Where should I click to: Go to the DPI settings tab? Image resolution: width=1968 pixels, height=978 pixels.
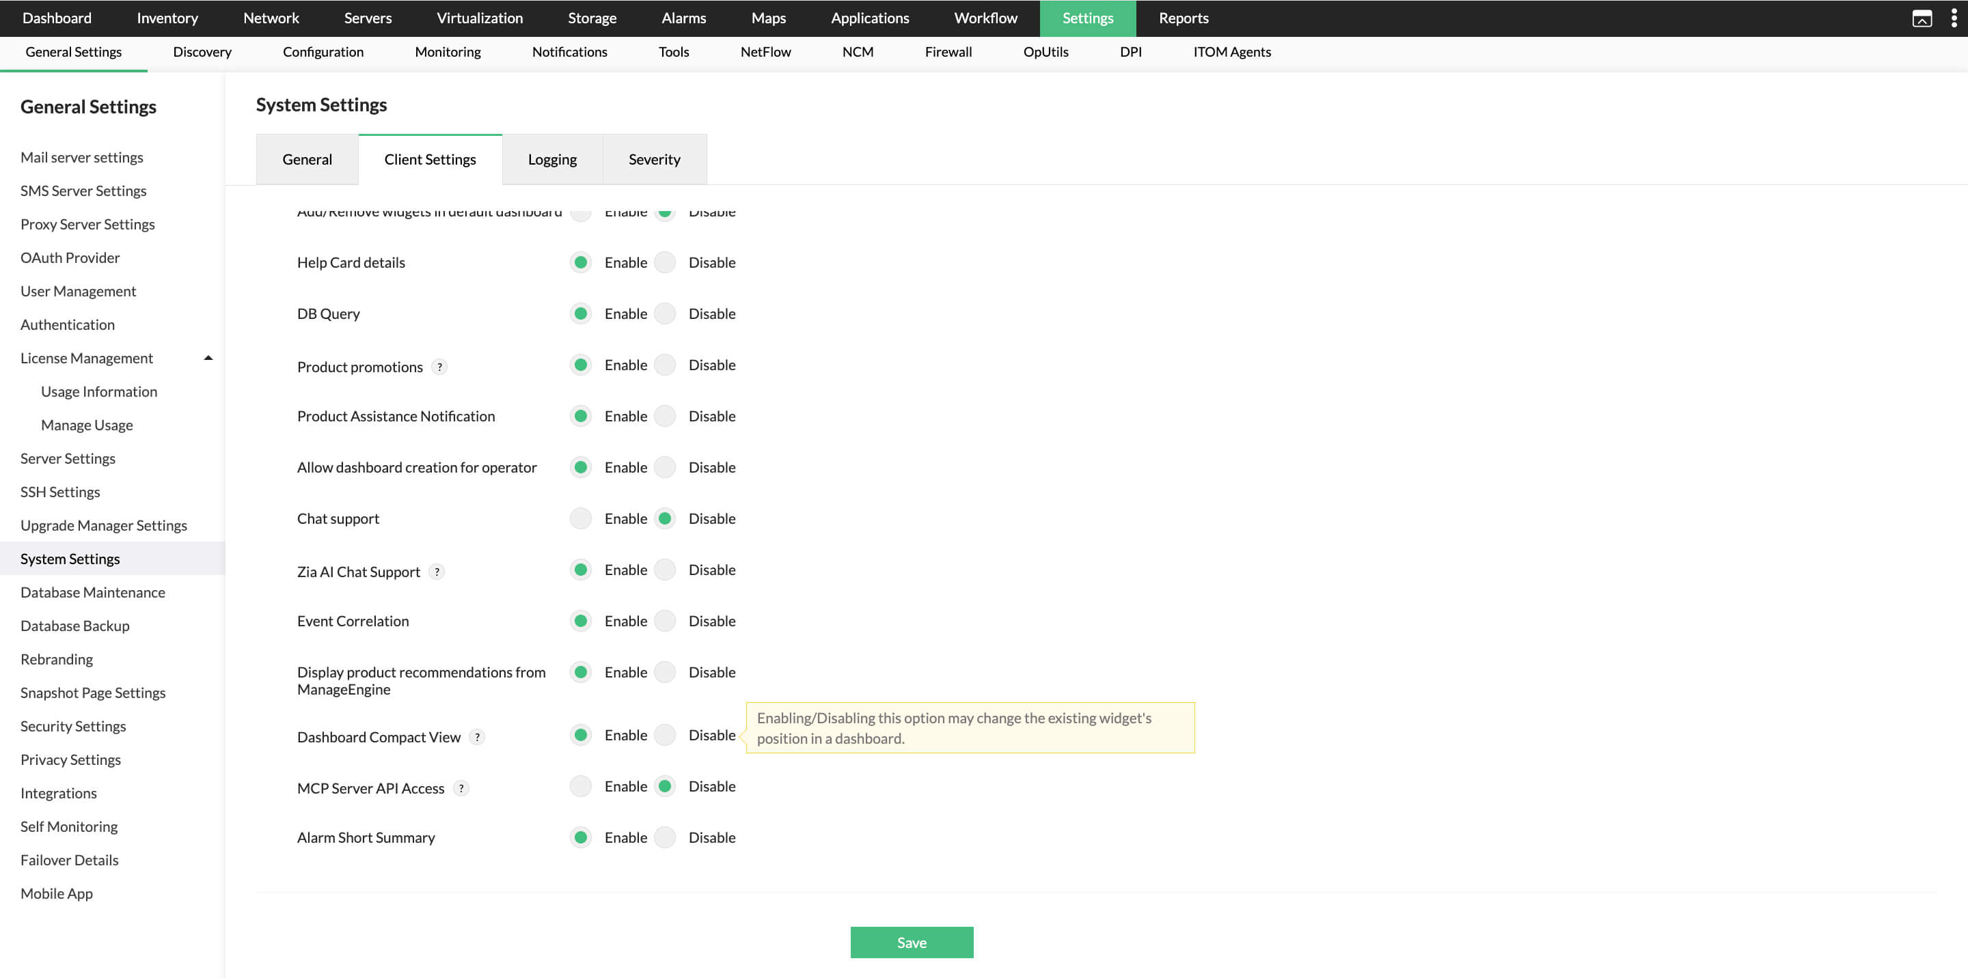coord(1131,52)
